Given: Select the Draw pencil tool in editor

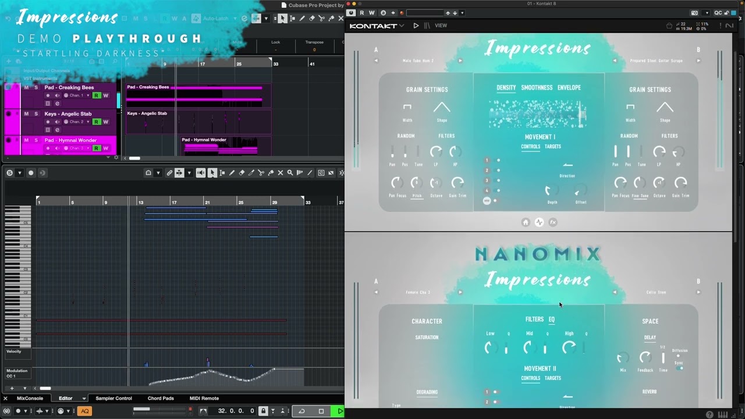Looking at the screenshot, I should click(232, 173).
